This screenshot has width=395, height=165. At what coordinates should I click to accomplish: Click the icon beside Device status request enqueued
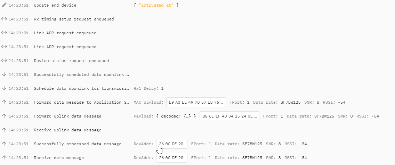pyautogui.click(x=4, y=61)
